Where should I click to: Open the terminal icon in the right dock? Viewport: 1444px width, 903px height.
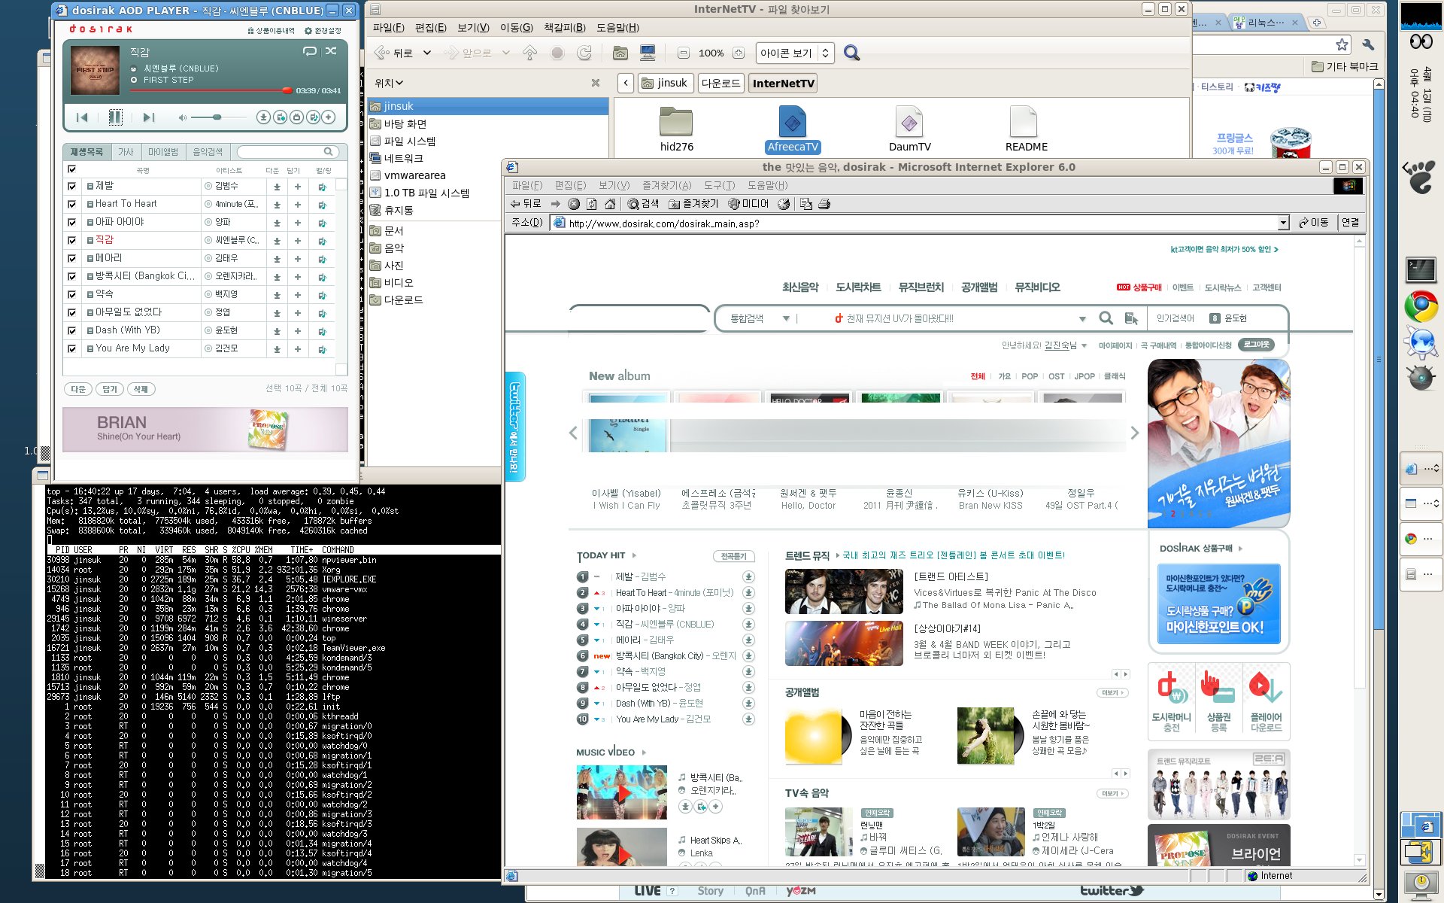pos(1421,270)
